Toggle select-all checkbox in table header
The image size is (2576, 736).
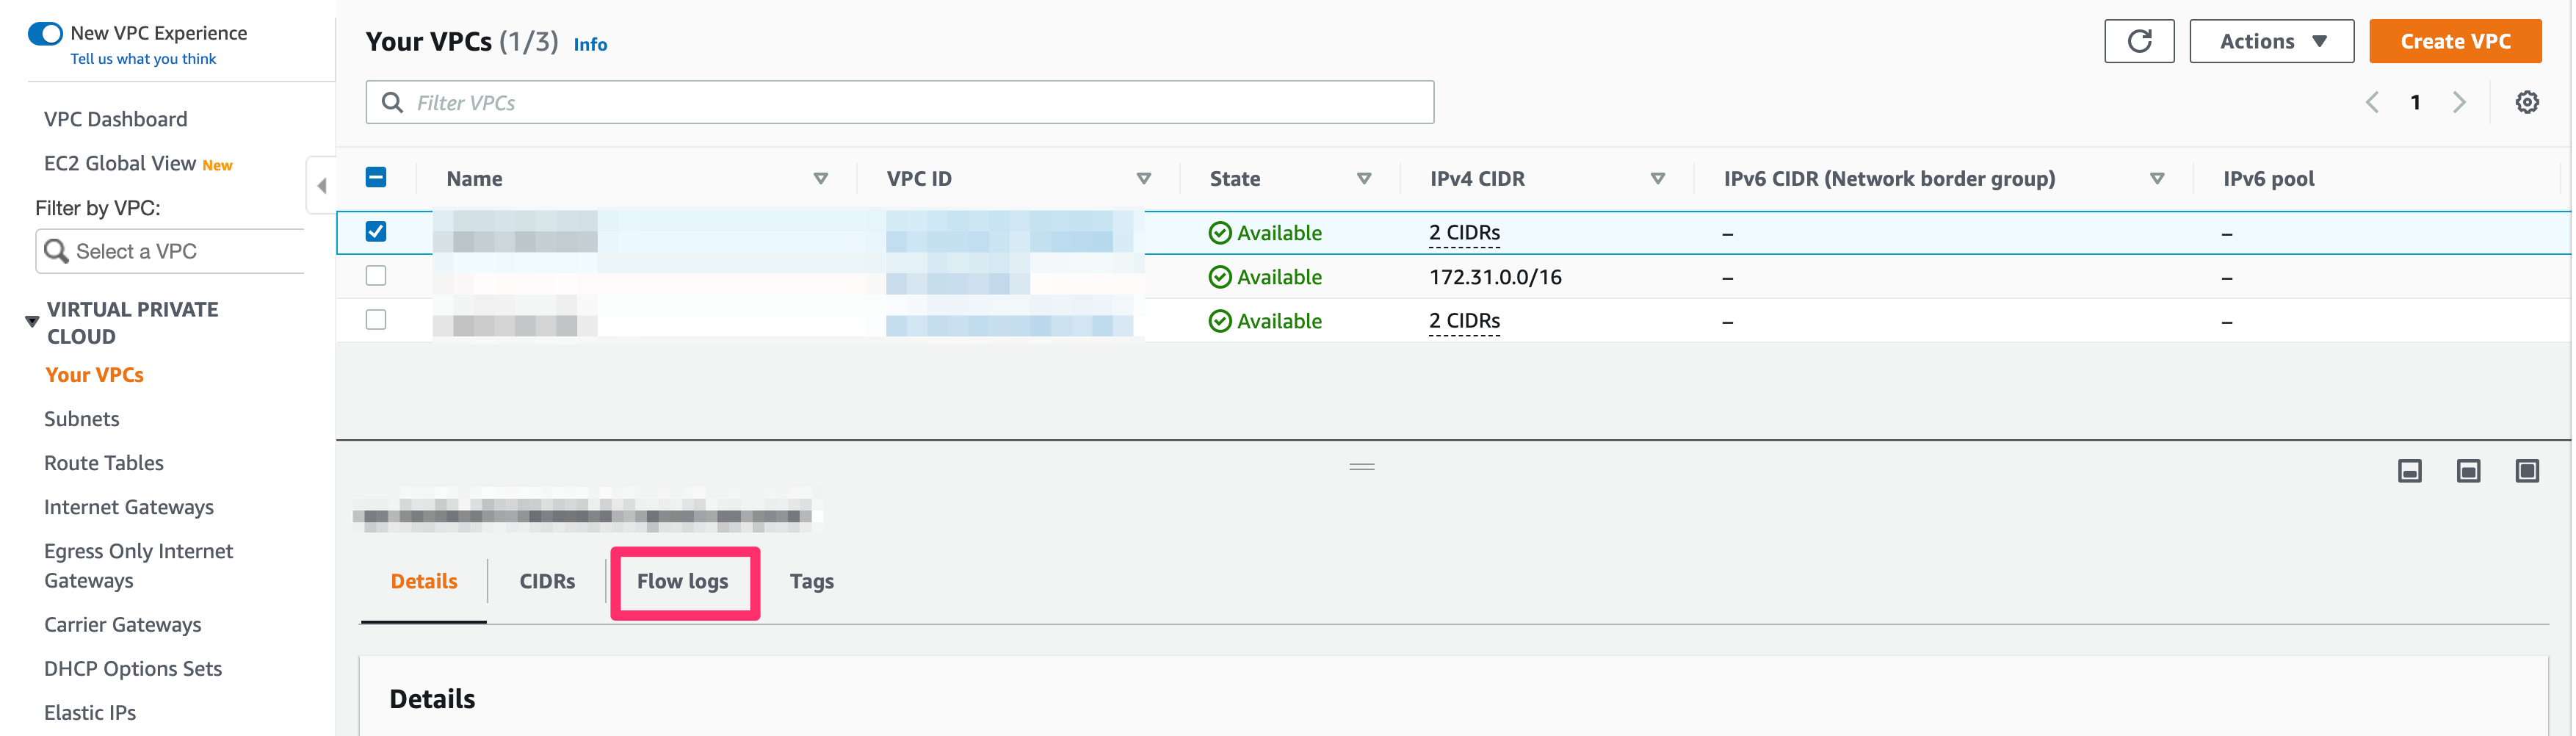point(376,178)
